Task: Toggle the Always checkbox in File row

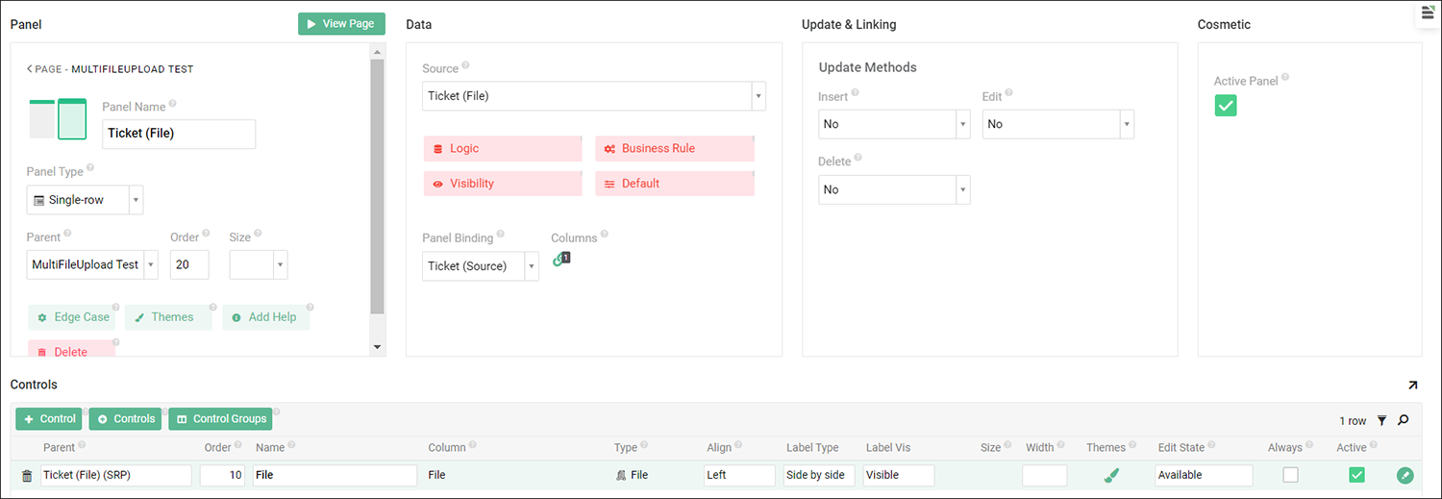Action: coord(1290,475)
